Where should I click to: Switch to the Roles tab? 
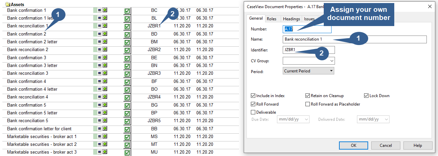272,19
